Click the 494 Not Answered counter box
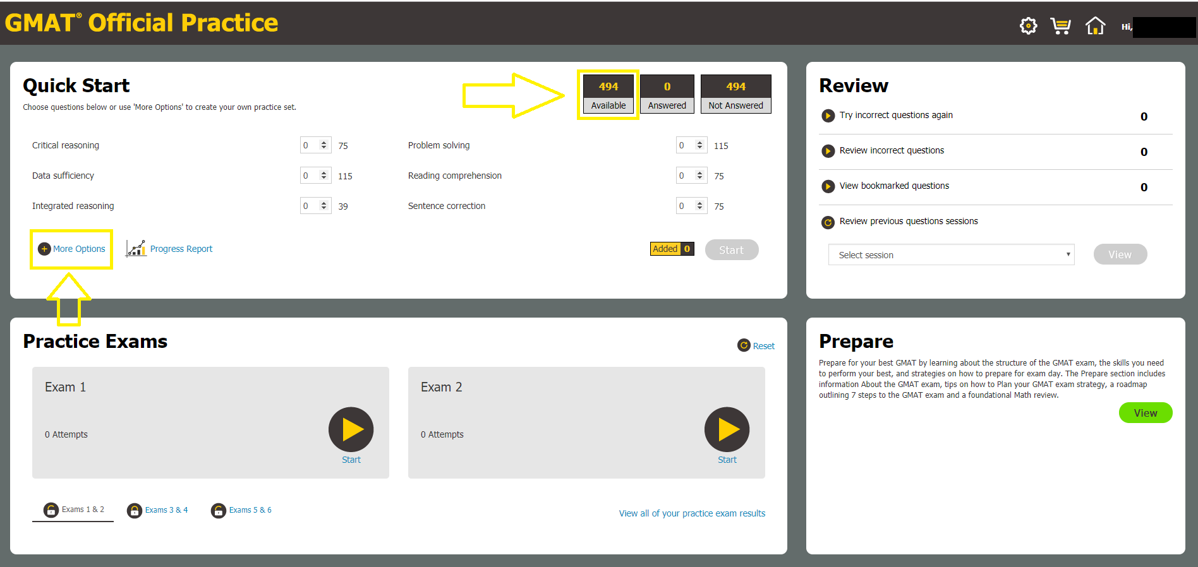This screenshot has height=567, width=1198. [735, 94]
